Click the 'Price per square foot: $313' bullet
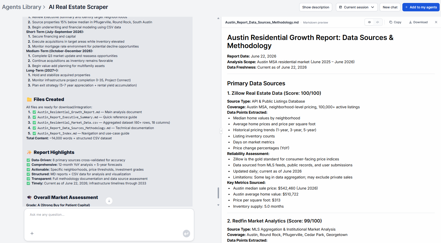 coord(257,200)
